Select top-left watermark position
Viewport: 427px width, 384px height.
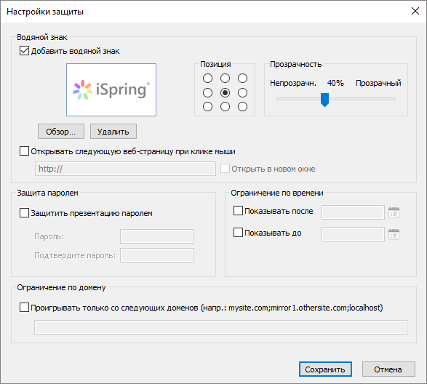click(207, 79)
